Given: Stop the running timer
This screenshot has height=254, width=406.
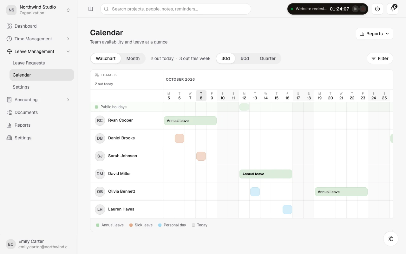Looking at the screenshot, I should (363, 9).
